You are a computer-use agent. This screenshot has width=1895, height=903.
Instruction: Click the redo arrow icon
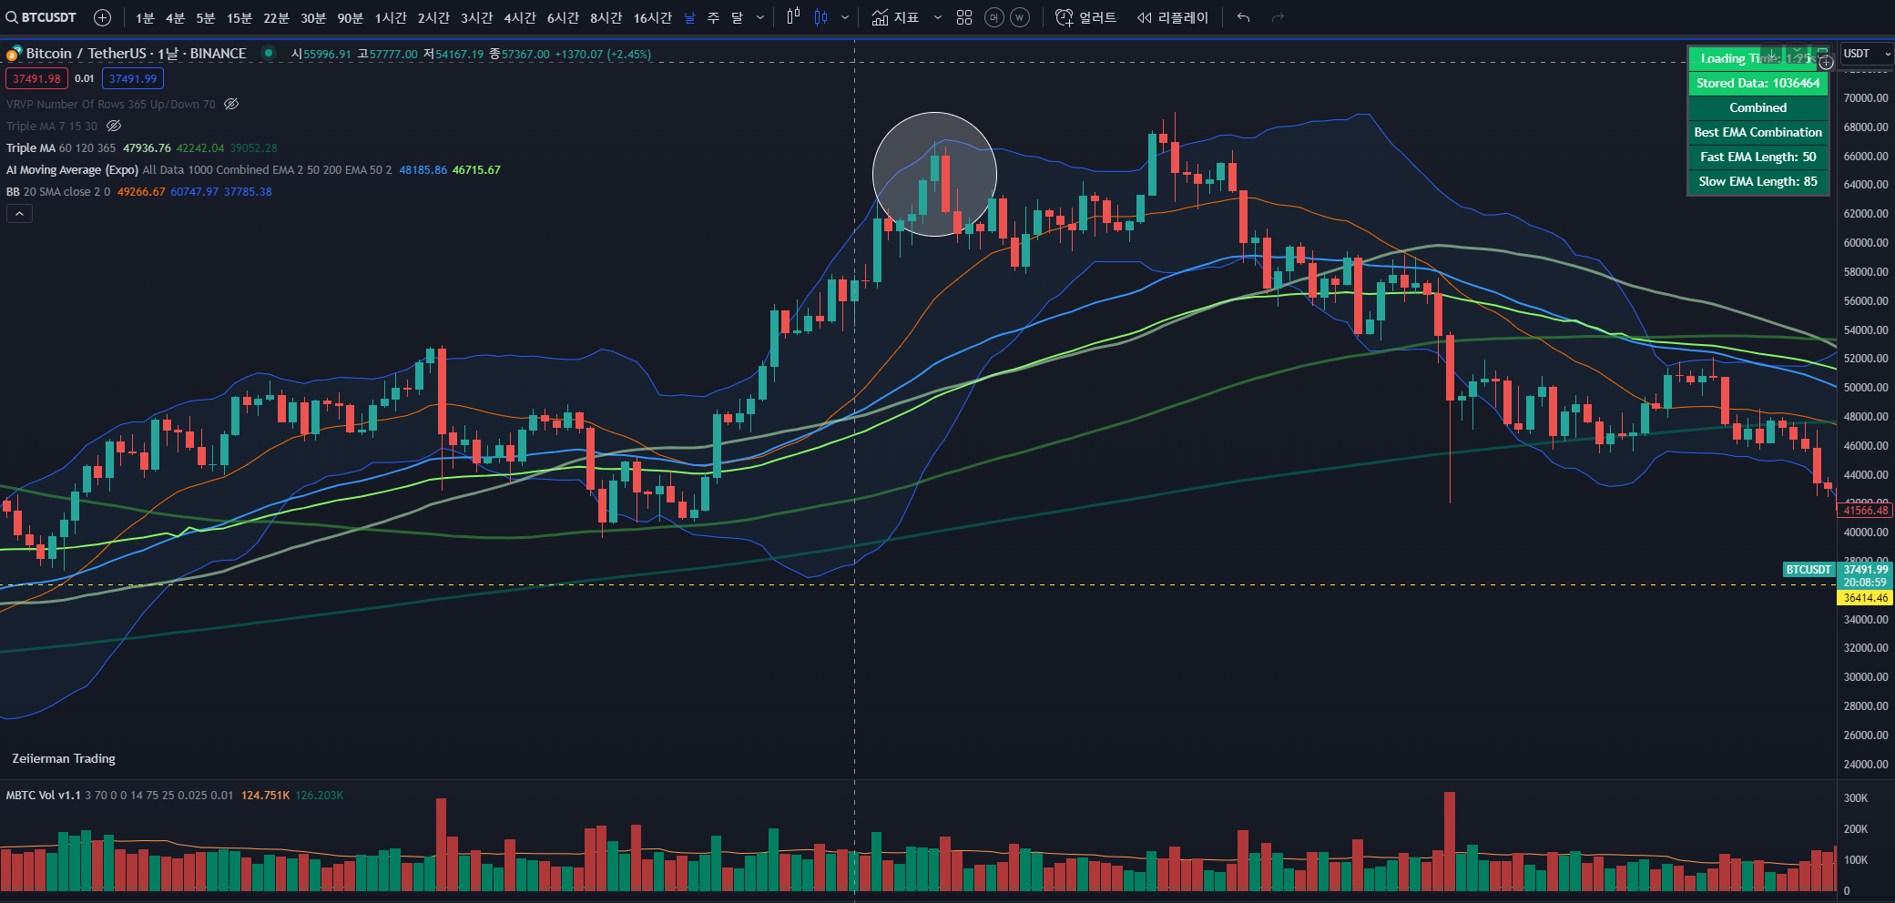[x=1278, y=17]
